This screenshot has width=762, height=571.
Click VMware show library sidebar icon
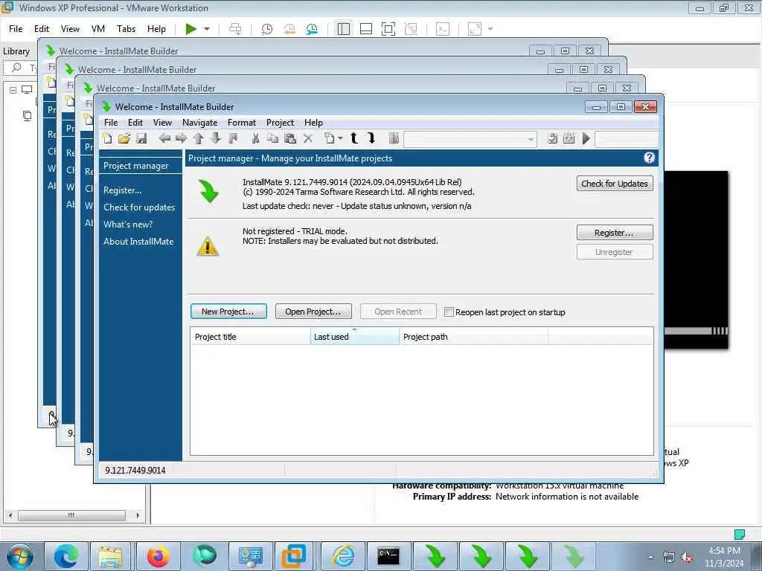point(344,29)
